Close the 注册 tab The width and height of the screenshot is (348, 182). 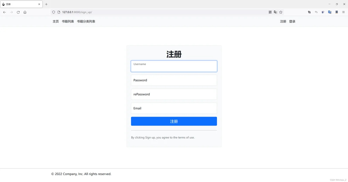pyautogui.click(x=39, y=4)
